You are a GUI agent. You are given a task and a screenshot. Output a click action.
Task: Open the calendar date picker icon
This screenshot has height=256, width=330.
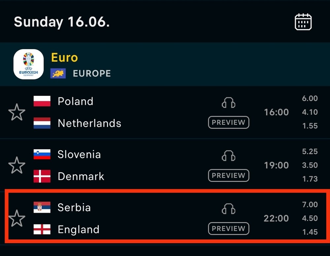pyautogui.click(x=303, y=22)
